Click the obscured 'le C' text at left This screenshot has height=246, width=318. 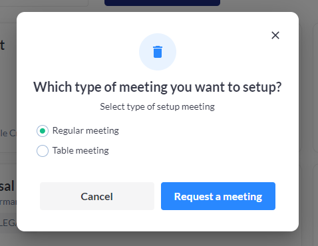point(8,133)
